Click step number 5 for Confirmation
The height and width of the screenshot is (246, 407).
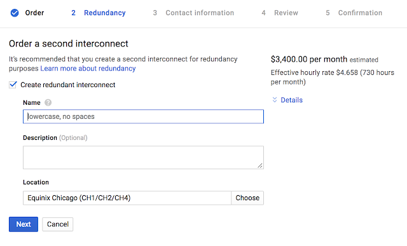[328, 13]
